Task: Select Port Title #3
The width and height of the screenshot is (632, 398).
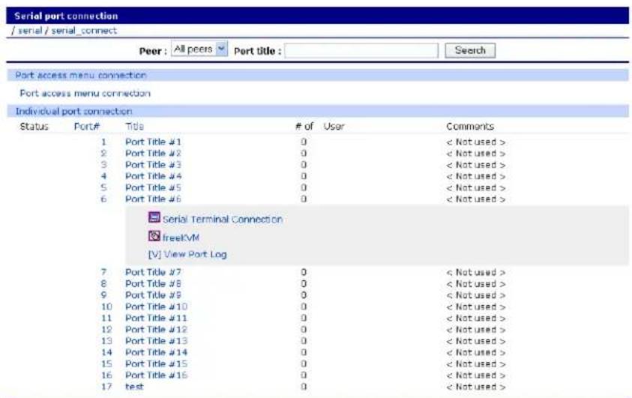Action: tap(153, 165)
